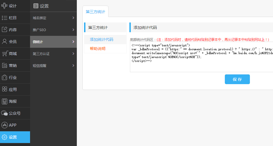Click the 海报 poster icon

click(5, 101)
